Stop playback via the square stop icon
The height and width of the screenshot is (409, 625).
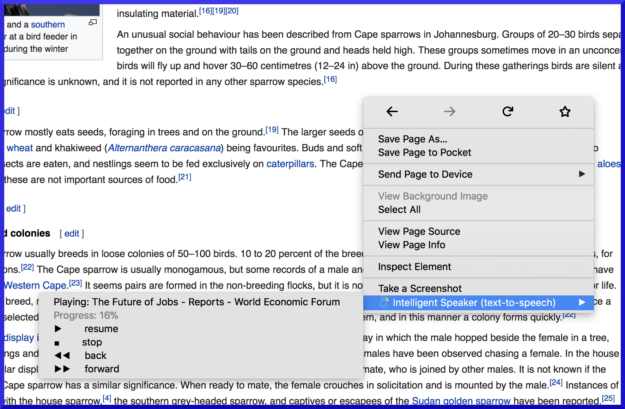57,343
